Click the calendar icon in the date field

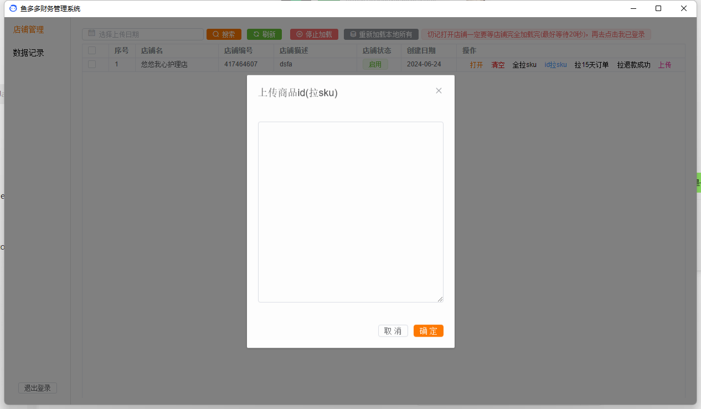click(91, 34)
